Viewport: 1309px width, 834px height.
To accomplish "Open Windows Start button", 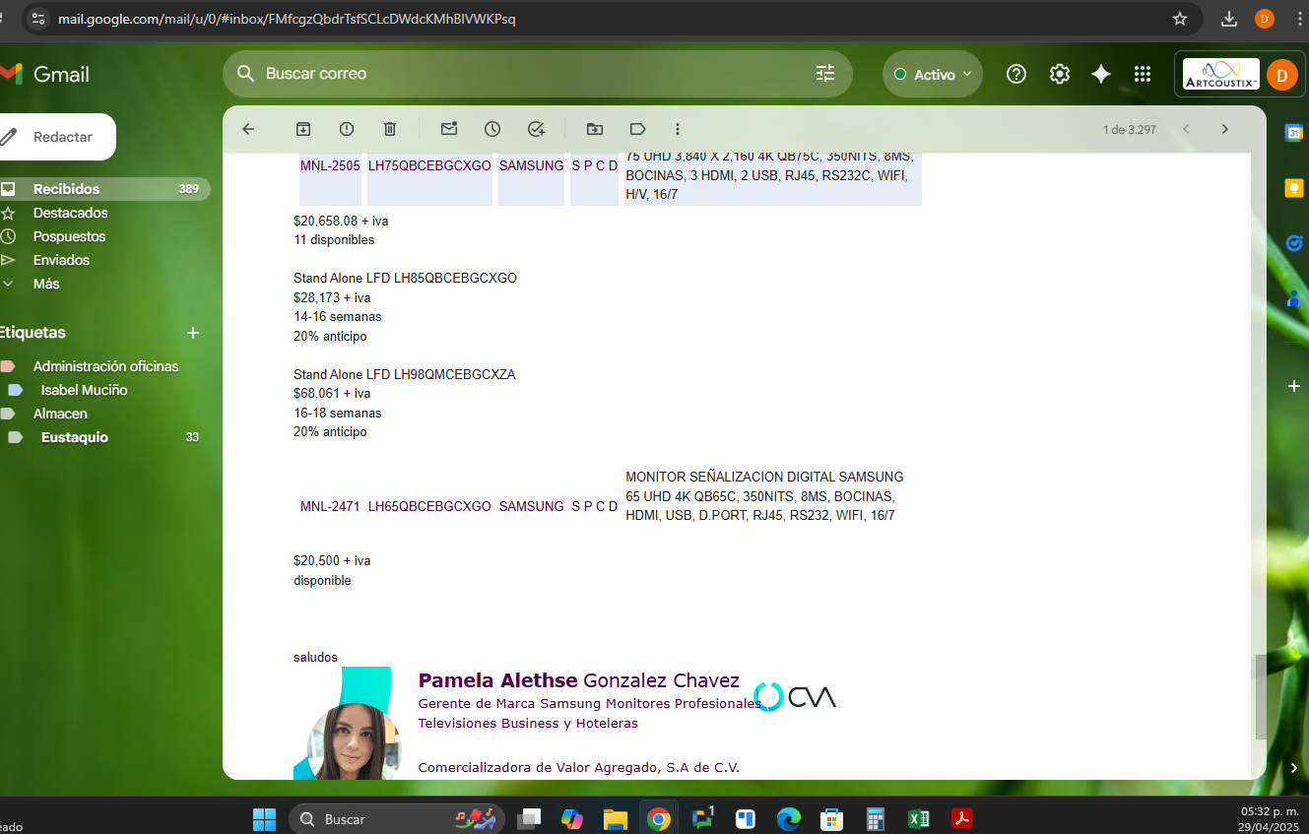I will pos(264,818).
